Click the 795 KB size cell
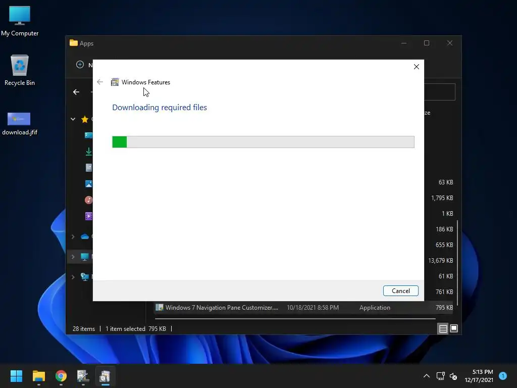Image resolution: width=517 pixels, height=388 pixels. tap(444, 308)
